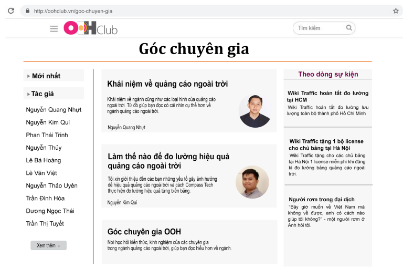Click the OOH Club logo

coord(90,28)
